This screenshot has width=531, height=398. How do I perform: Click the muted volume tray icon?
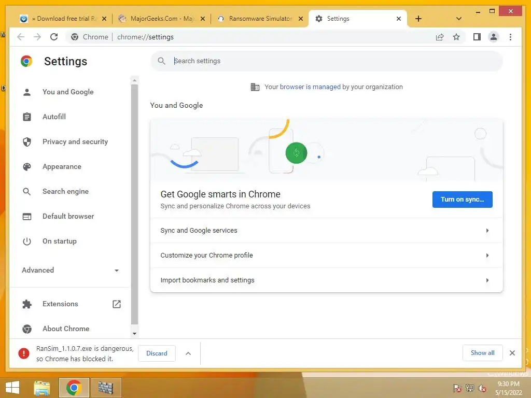[x=482, y=388]
